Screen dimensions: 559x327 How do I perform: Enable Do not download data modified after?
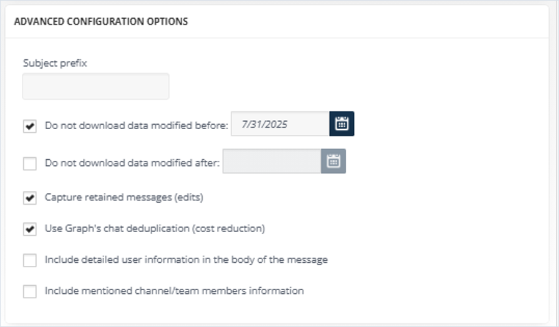pyautogui.click(x=29, y=163)
